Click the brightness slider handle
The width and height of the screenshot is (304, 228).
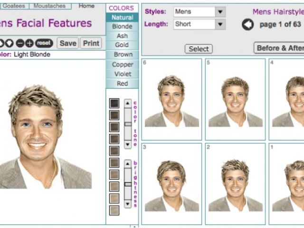pyautogui.click(x=128, y=183)
